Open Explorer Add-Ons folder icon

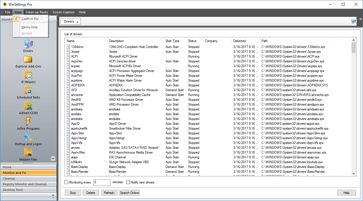point(28,59)
